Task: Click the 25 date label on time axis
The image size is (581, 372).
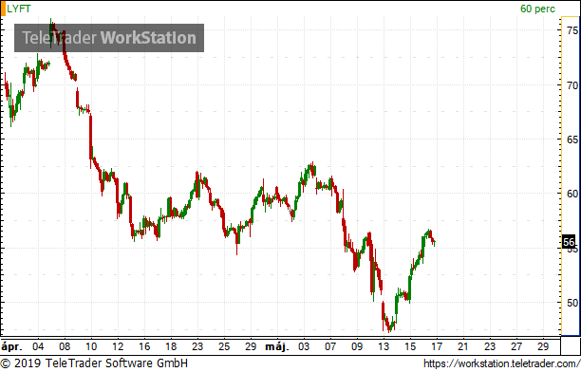Action: point(224,346)
